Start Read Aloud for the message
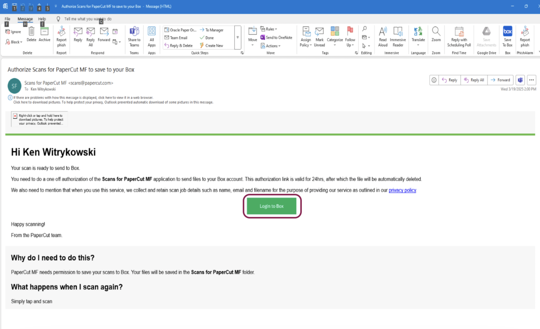 pyautogui.click(x=383, y=36)
